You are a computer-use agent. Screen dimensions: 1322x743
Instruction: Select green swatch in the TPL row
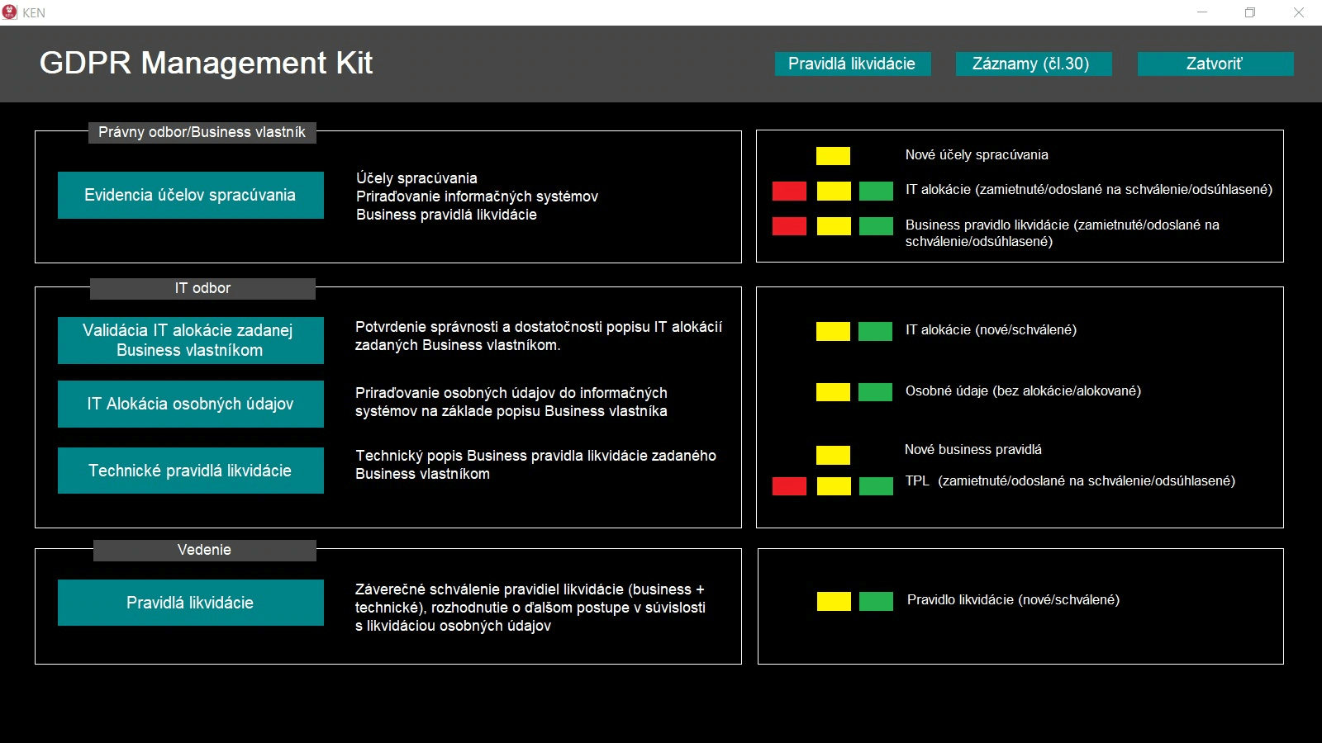tap(876, 486)
